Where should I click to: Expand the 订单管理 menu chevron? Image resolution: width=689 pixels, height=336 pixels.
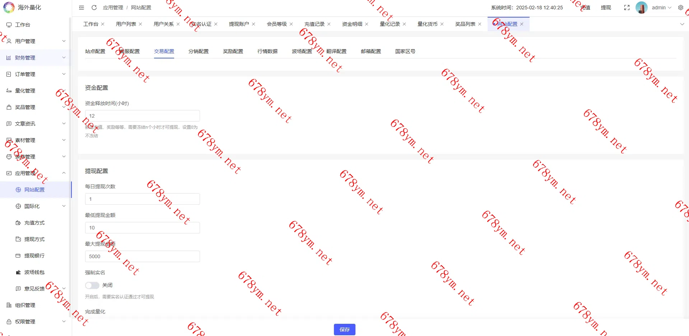point(64,74)
